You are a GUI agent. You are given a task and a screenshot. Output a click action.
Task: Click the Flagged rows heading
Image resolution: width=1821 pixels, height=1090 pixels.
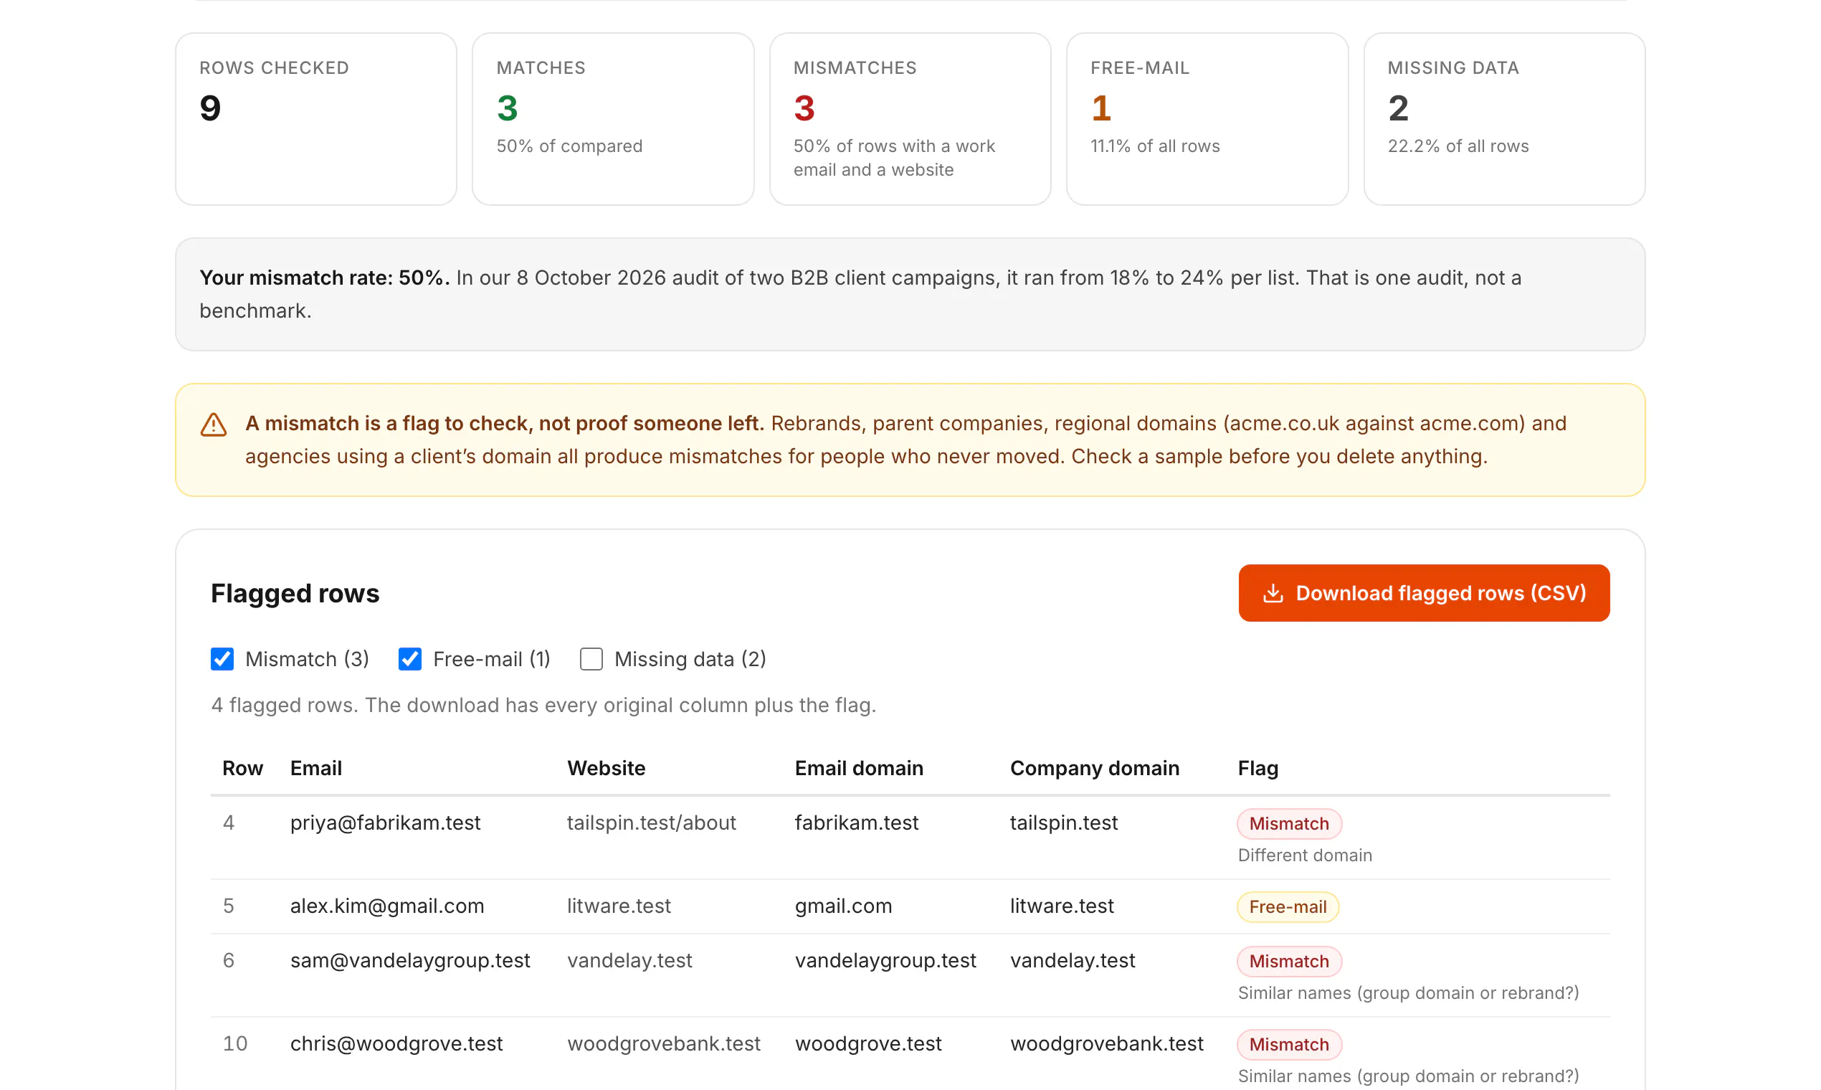click(x=295, y=593)
